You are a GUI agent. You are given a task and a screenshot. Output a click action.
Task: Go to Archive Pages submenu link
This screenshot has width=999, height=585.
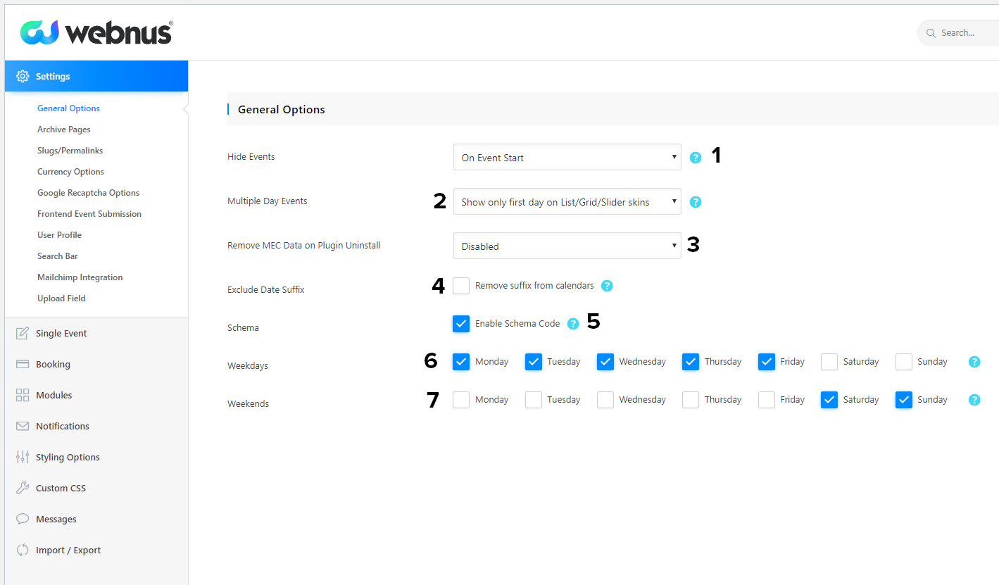[x=64, y=130]
